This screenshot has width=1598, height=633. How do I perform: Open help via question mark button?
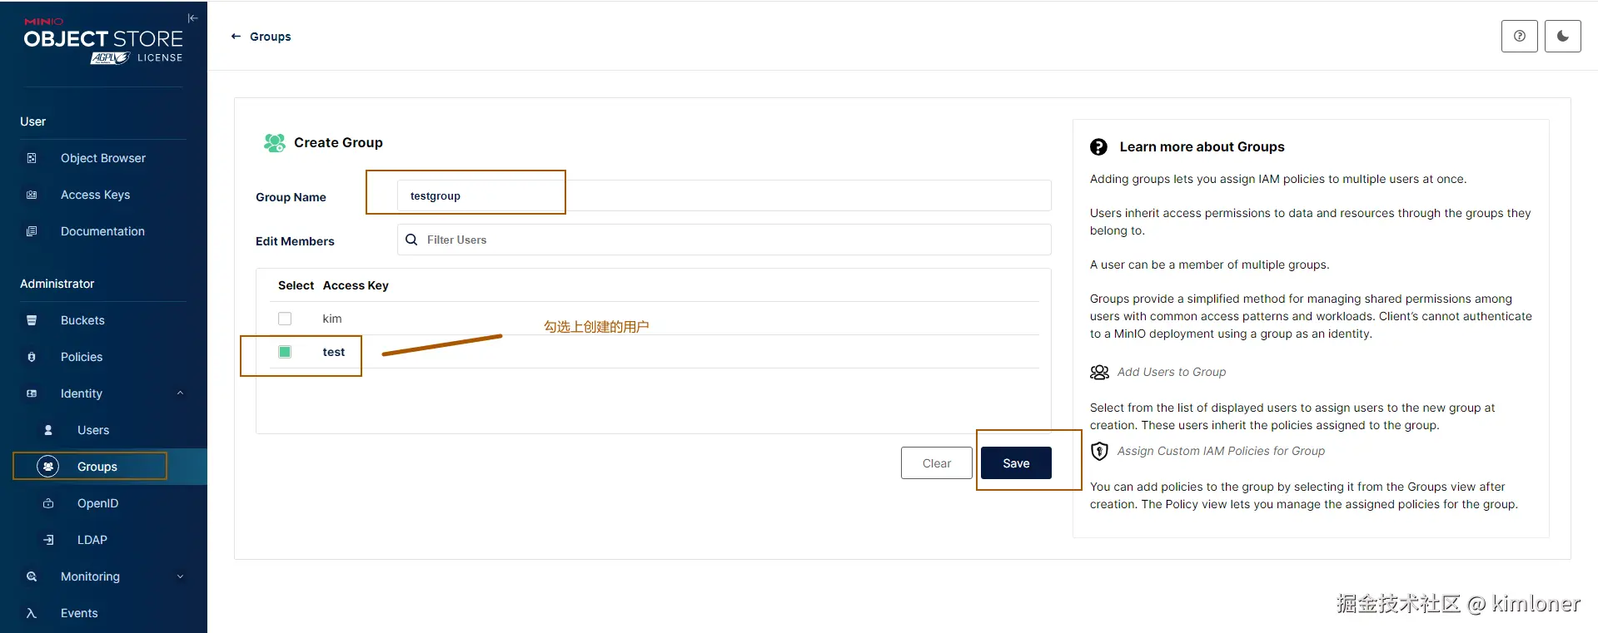[x=1520, y=36]
